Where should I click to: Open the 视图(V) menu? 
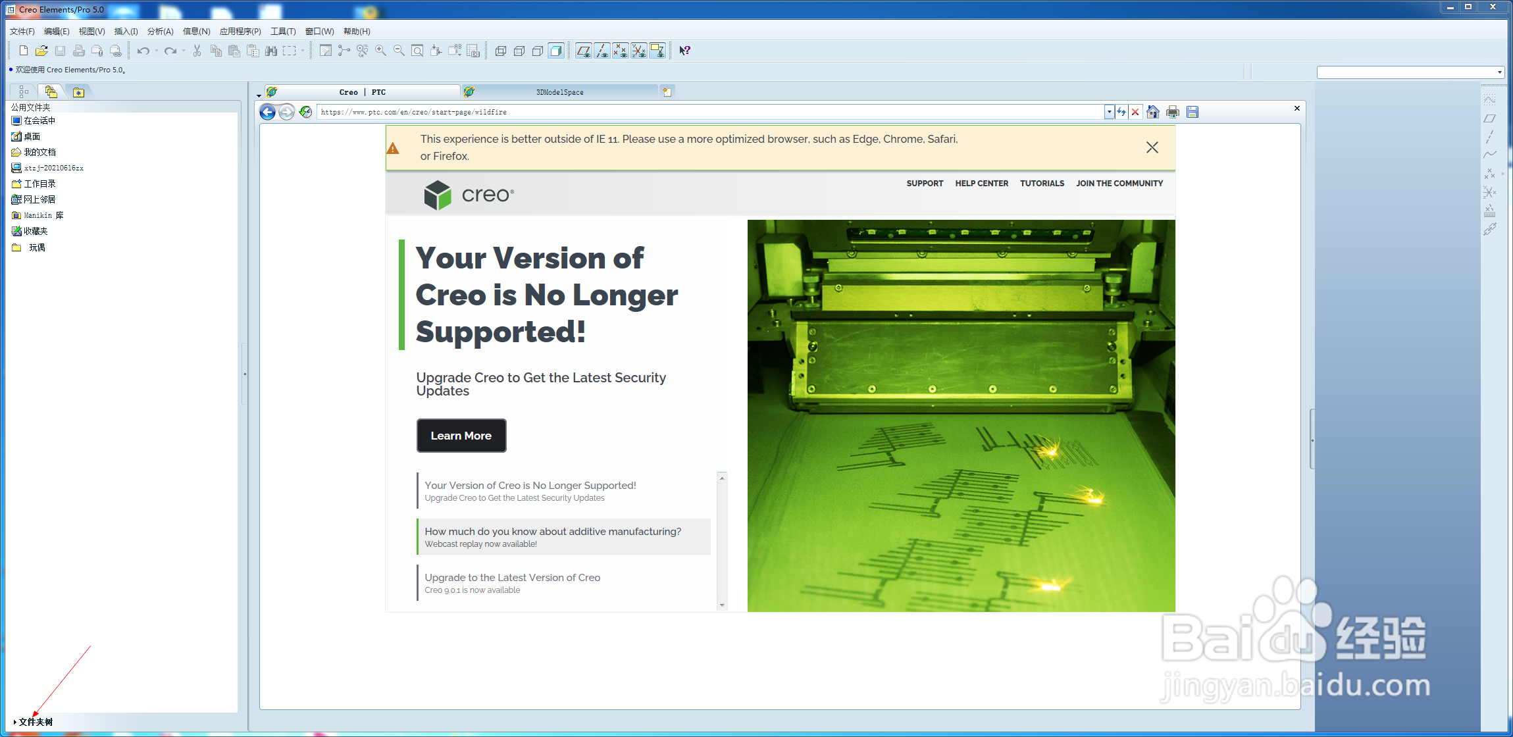click(x=91, y=32)
